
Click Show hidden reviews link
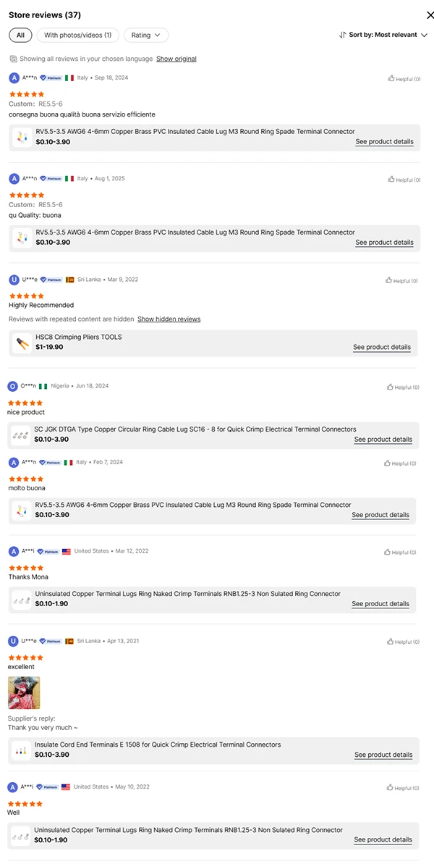tap(169, 319)
